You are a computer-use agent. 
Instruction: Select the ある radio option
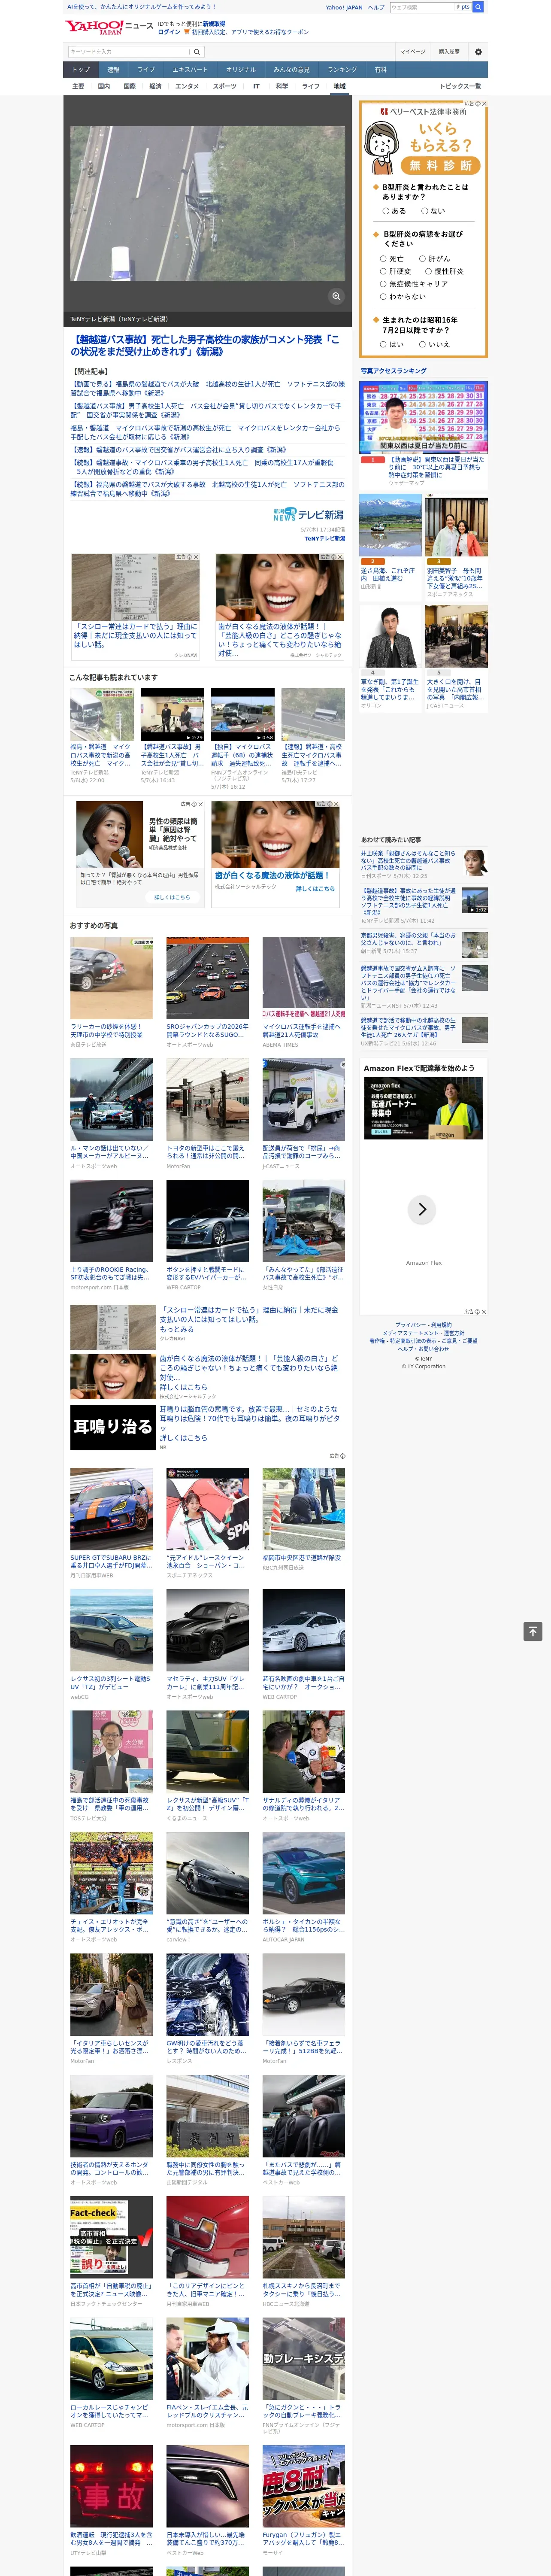tap(386, 211)
